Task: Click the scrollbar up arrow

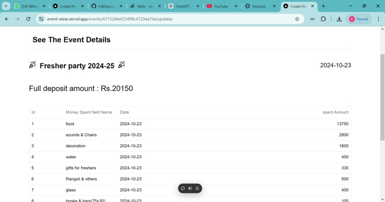Action: click(x=382, y=29)
